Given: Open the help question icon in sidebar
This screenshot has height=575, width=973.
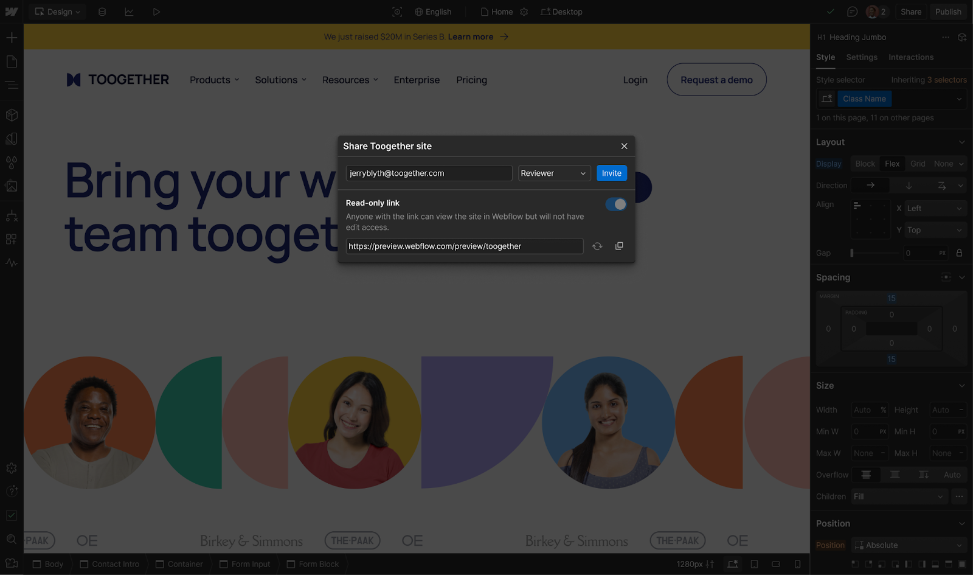Looking at the screenshot, I should coord(12,491).
